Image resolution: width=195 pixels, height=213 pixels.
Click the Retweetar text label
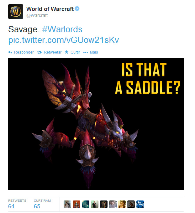coord(53,52)
